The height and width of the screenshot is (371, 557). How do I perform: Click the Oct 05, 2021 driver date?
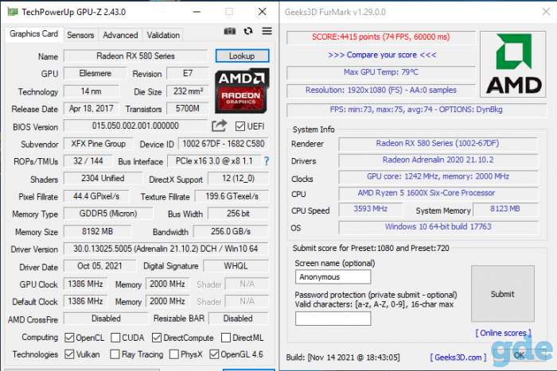99,266
